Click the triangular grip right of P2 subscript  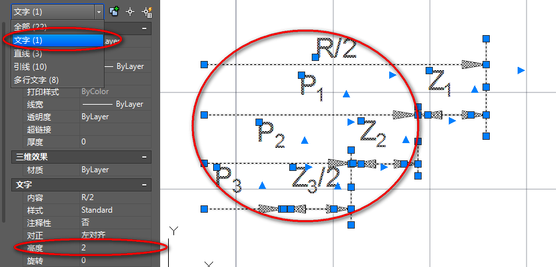coord(304,140)
